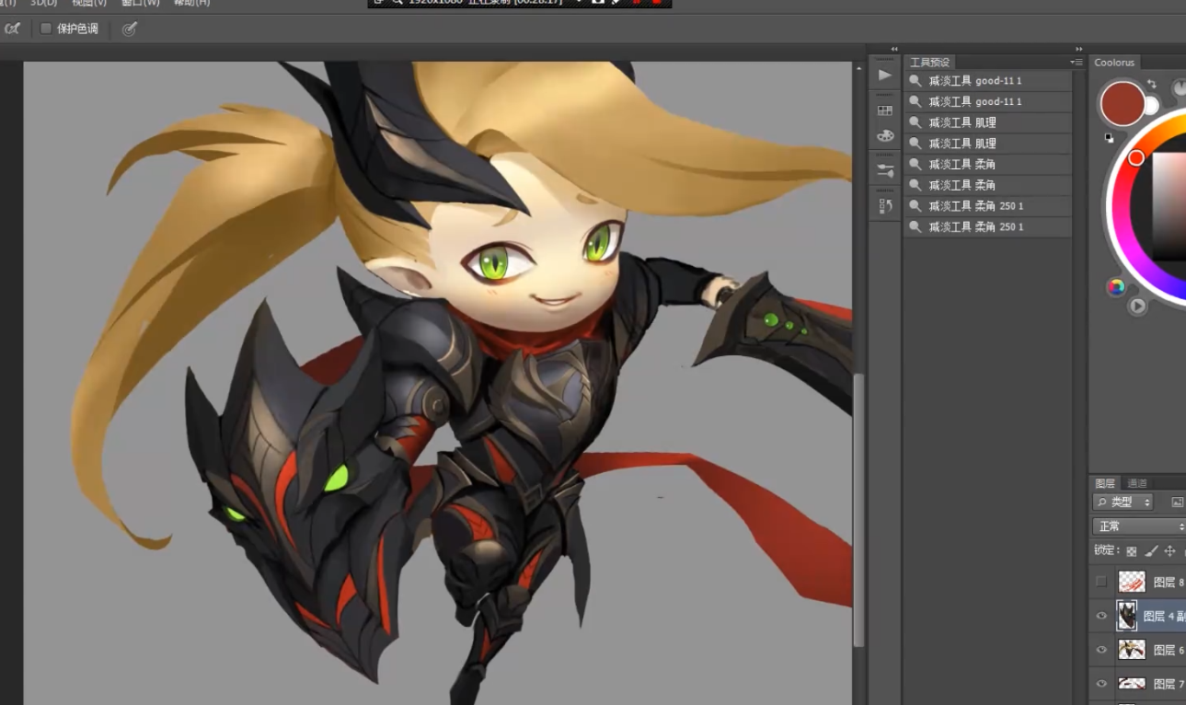This screenshot has height=705, width=1186.
Task: Collapse the icon dock with double arrows
Action: coord(894,49)
